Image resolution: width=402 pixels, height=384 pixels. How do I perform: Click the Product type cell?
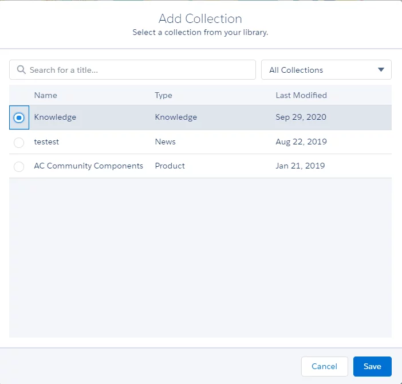point(170,166)
